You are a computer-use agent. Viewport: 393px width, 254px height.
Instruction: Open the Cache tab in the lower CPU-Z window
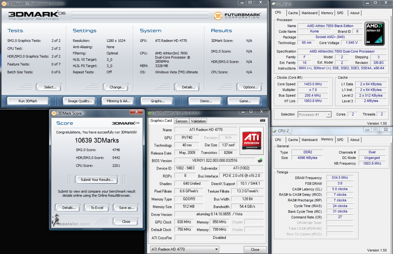pyautogui.click(x=293, y=140)
